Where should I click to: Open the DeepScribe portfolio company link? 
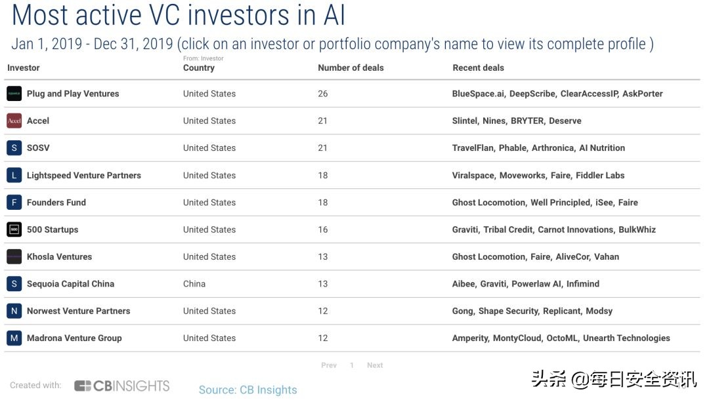click(532, 94)
